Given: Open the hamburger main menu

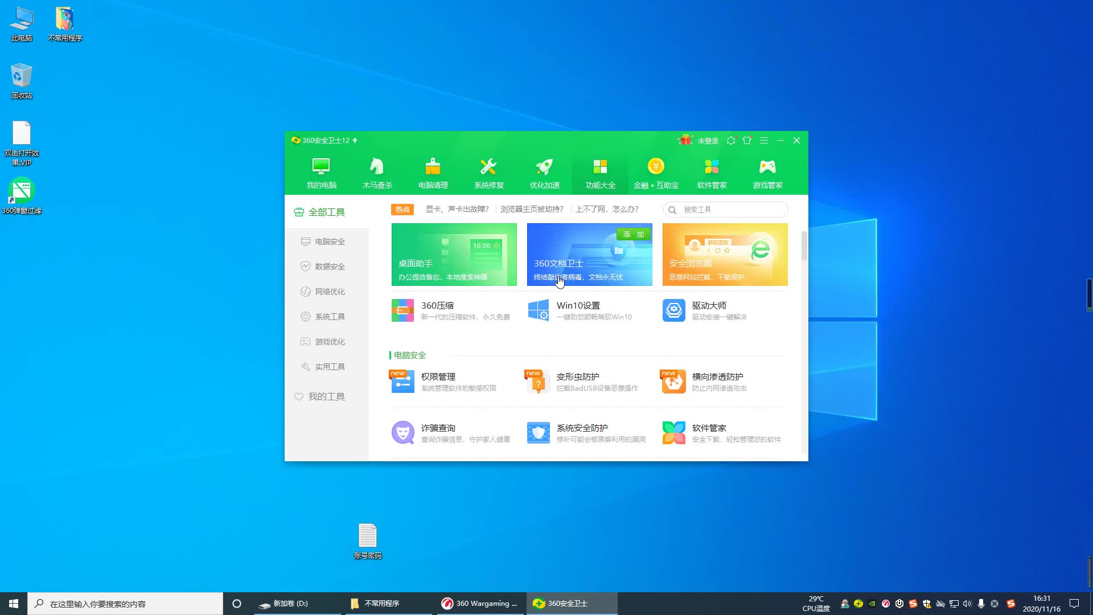Looking at the screenshot, I should pyautogui.click(x=764, y=140).
